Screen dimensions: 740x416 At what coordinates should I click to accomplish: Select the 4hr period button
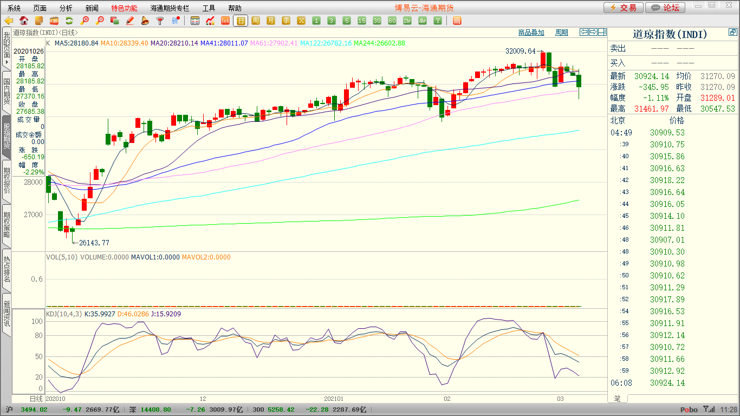point(423,21)
